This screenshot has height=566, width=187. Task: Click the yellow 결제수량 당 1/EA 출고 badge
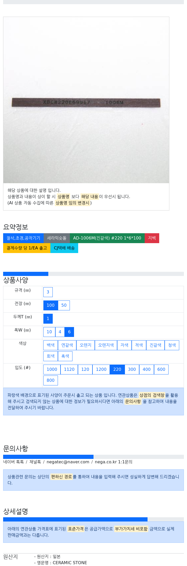coord(27,248)
